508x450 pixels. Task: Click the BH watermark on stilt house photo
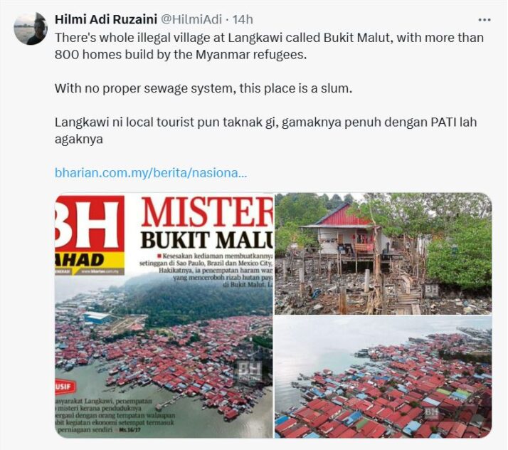tap(431, 290)
